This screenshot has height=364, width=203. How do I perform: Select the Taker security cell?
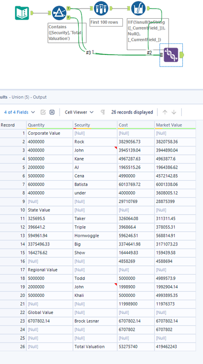(95, 219)
